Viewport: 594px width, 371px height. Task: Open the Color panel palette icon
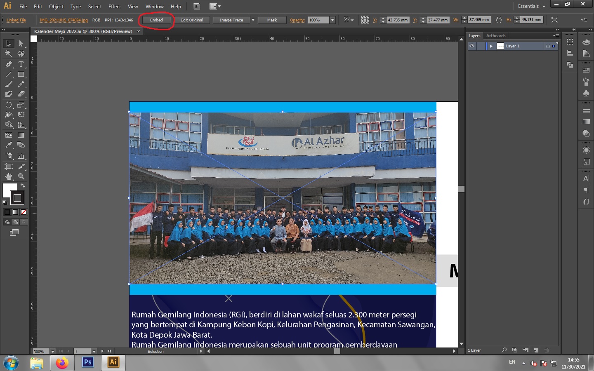click(586, 42)
